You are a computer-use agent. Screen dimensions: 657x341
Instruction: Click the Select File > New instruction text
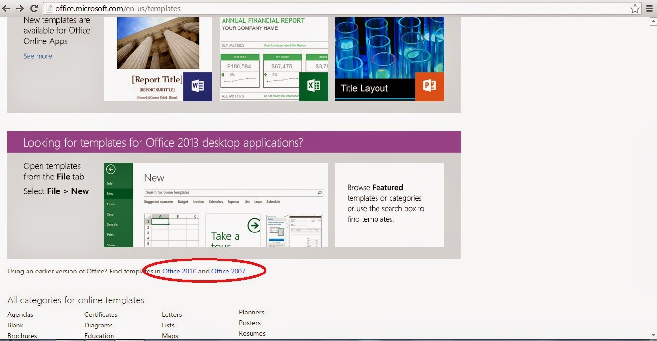tap(56, 191)
